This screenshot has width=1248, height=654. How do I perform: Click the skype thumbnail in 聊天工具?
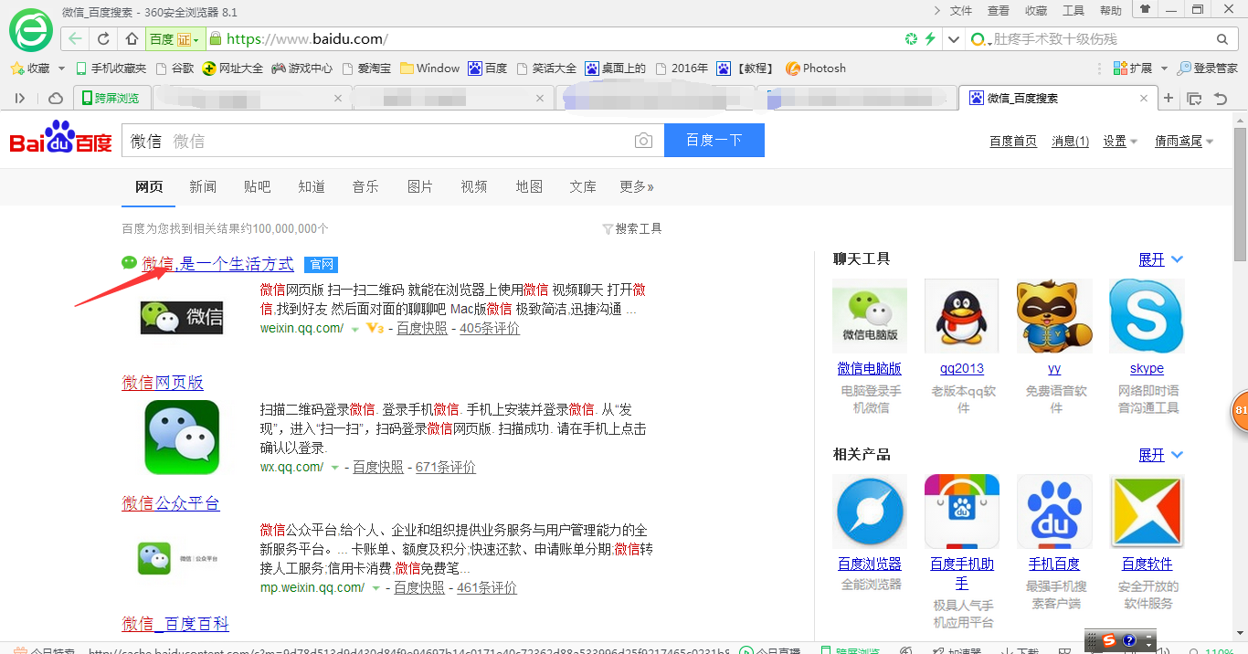click(1147, 316)
